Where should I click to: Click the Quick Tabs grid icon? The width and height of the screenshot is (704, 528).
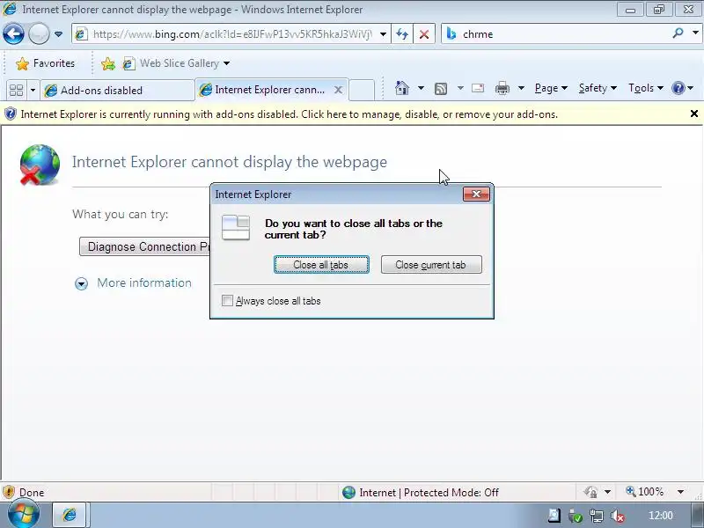coord(16,91)
